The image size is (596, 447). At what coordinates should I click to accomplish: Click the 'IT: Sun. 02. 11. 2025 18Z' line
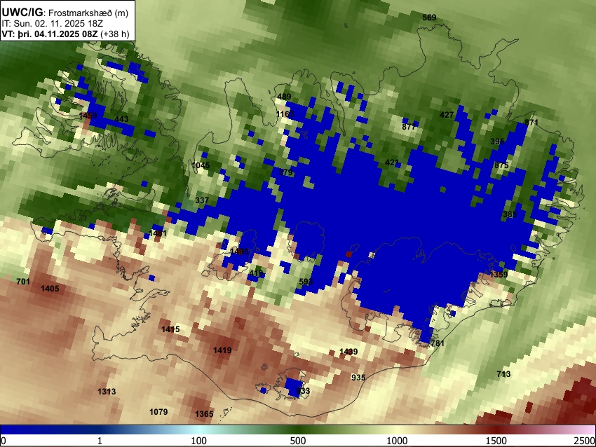[53, 24]
